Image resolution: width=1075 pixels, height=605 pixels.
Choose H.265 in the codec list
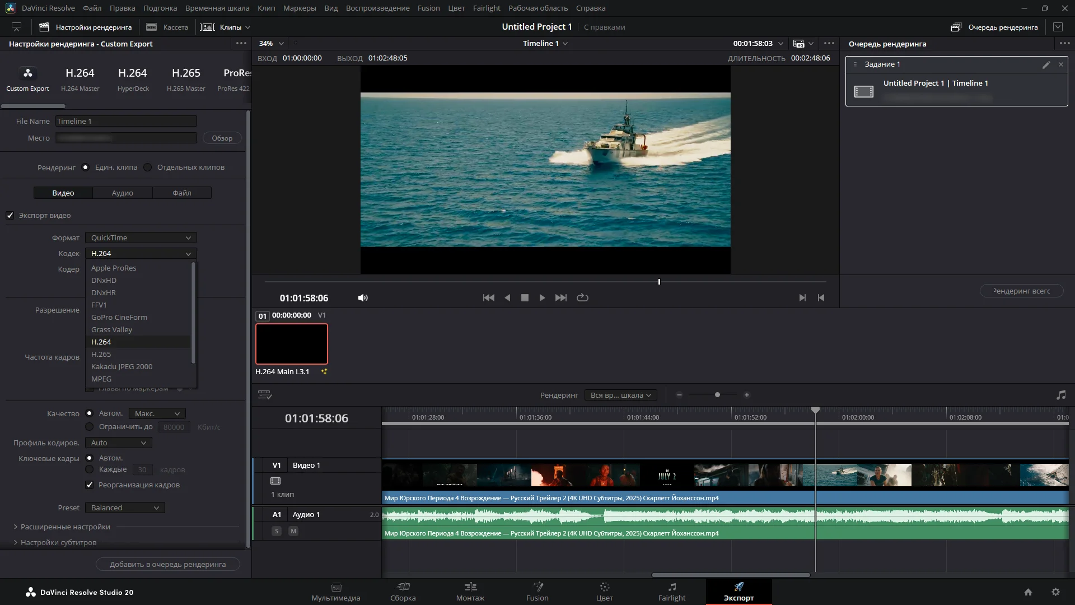tap(101, 354)
